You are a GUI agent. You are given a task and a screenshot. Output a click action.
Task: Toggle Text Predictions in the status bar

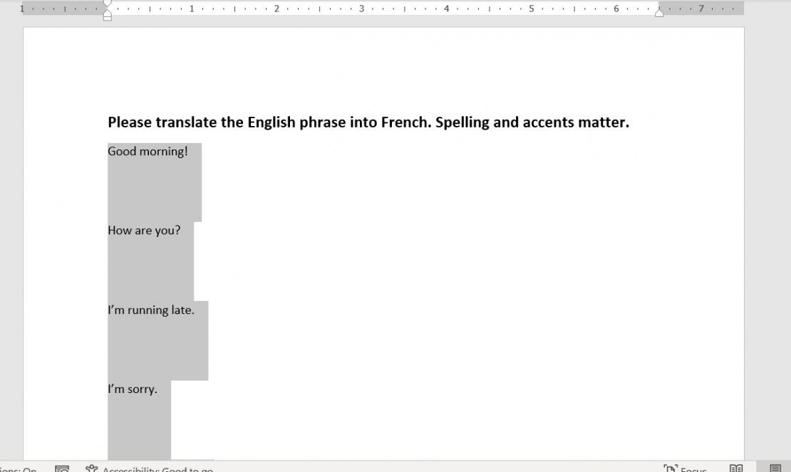click(x=18, y=469)
